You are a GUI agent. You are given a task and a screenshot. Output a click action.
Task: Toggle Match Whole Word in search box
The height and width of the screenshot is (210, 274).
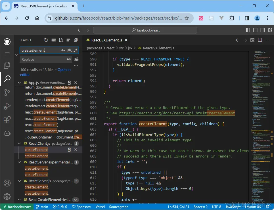pos(69,50)
